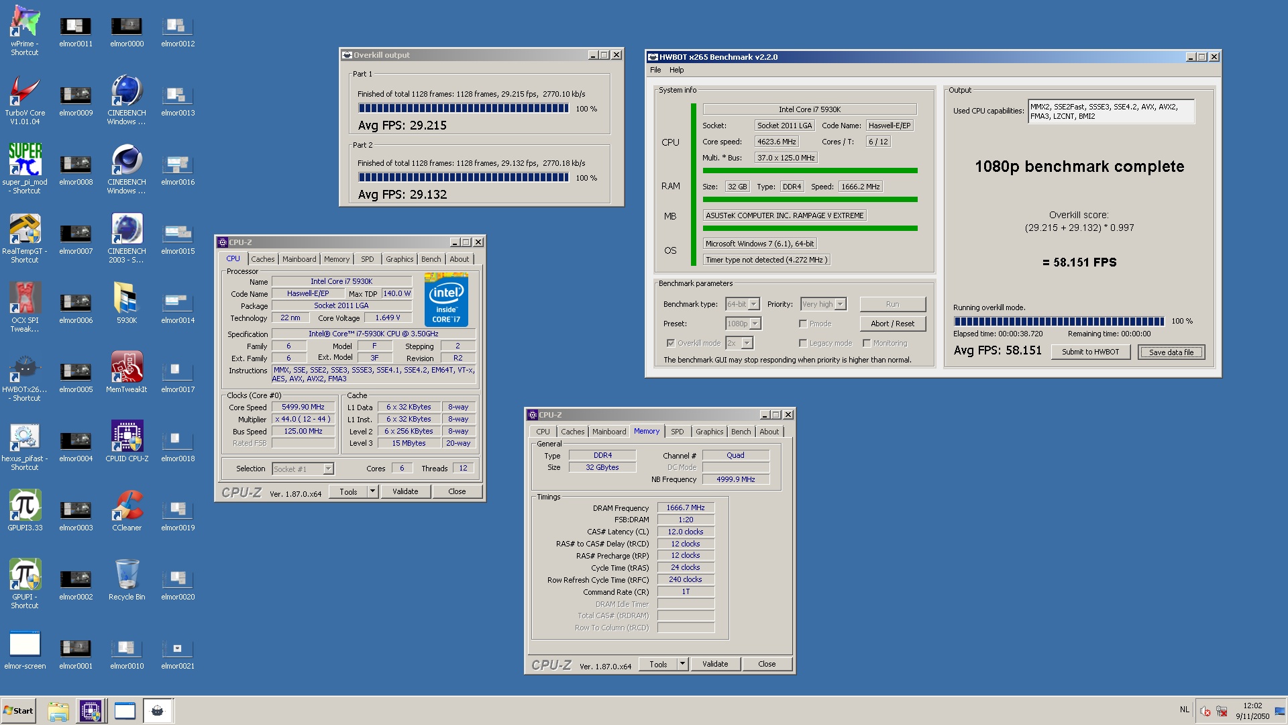Image resolution: width=1288 pixels, height=725 pixels.
Task: Click HWBOT overkill mode progress bar
Action: [x=1059, y=322]
